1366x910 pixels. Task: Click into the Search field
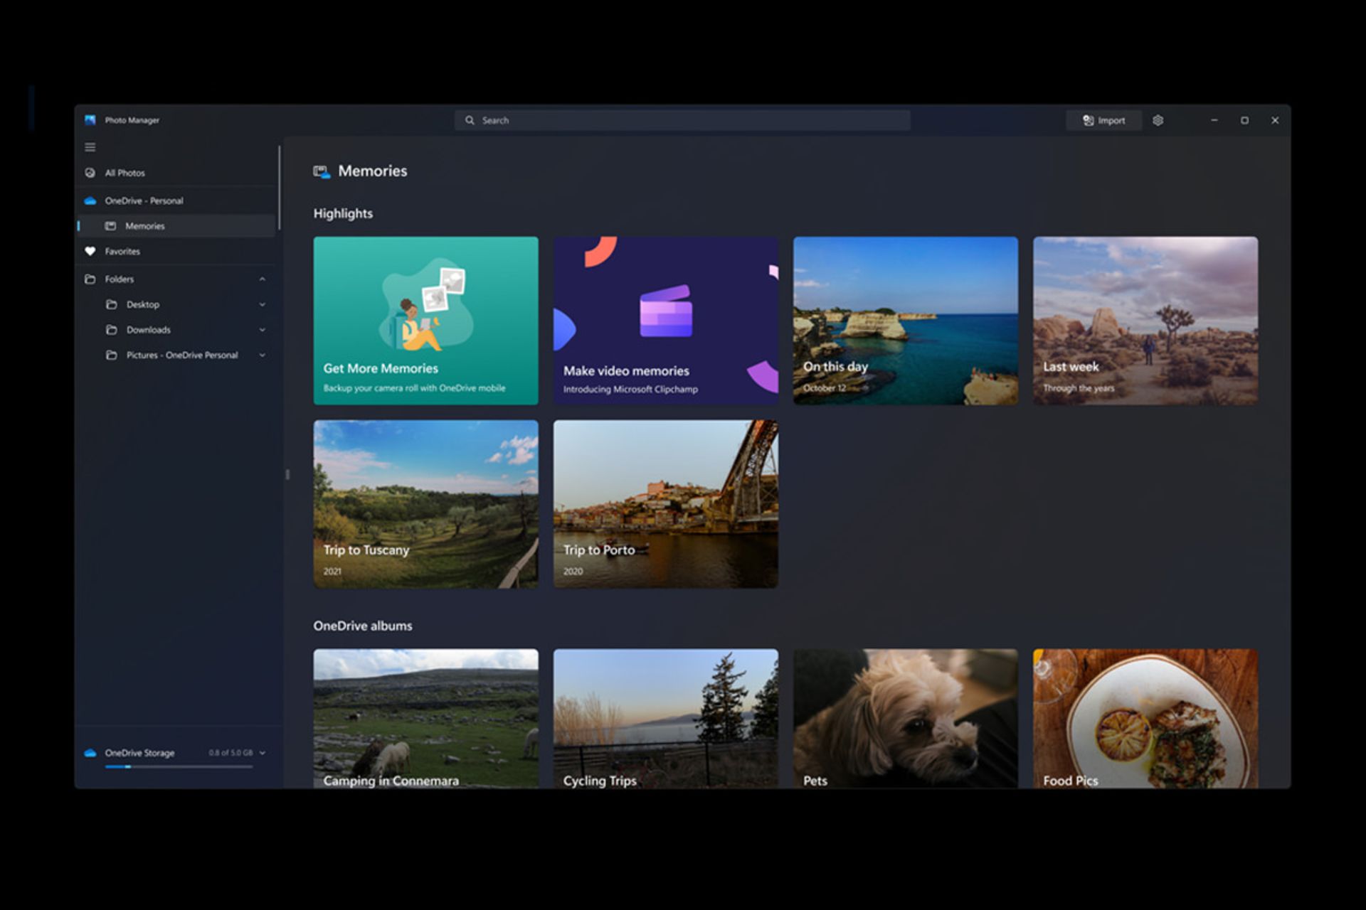(682, 120)
